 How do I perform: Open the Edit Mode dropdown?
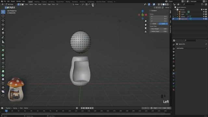click(x=11, y=4)
